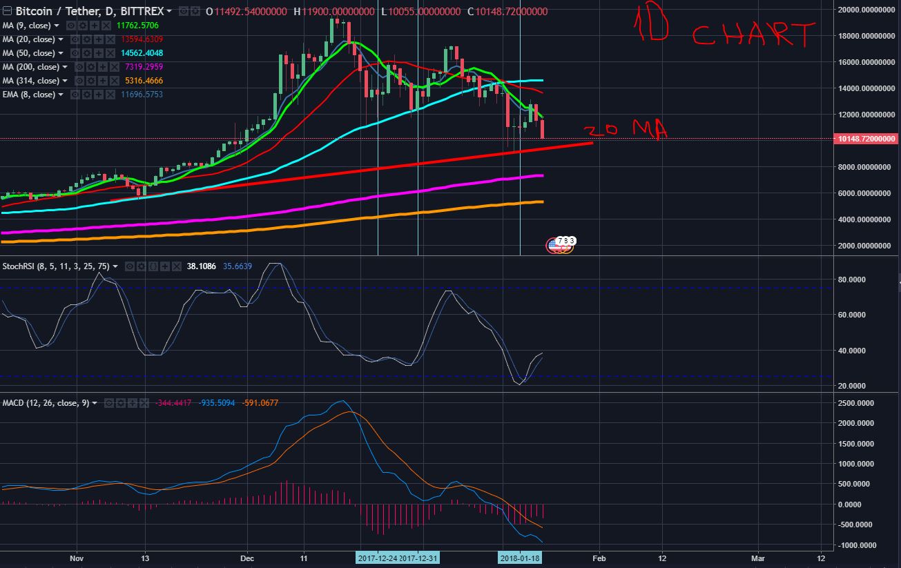Expand the StochRSI (8, 5, 11, 3, 25, 75) dropdown
Viewport: 901px width, 568px height.
[x=115, y=266]
